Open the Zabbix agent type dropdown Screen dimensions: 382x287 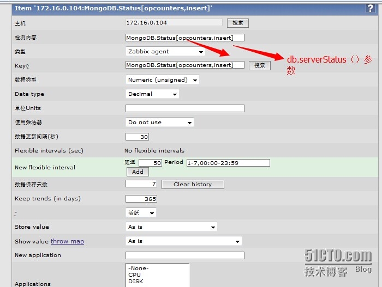click(165, 52)
